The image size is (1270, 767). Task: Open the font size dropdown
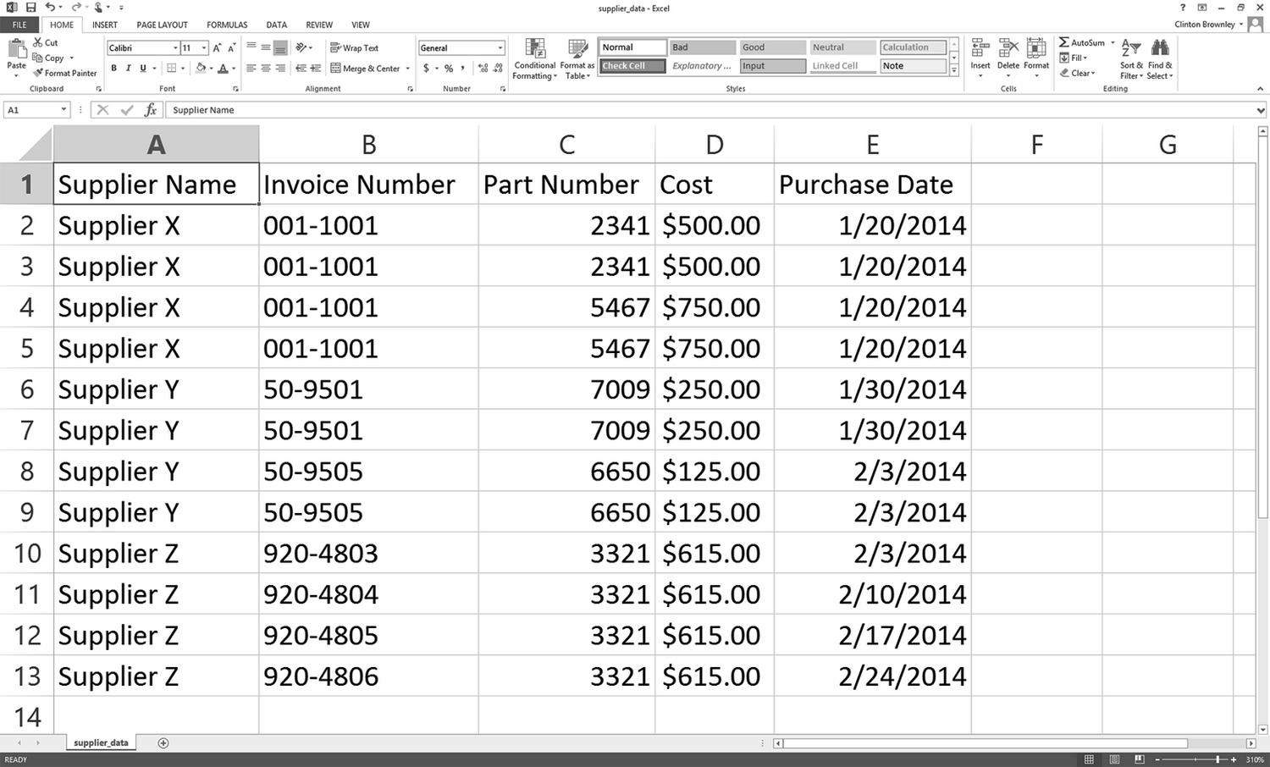pos(204,48)
